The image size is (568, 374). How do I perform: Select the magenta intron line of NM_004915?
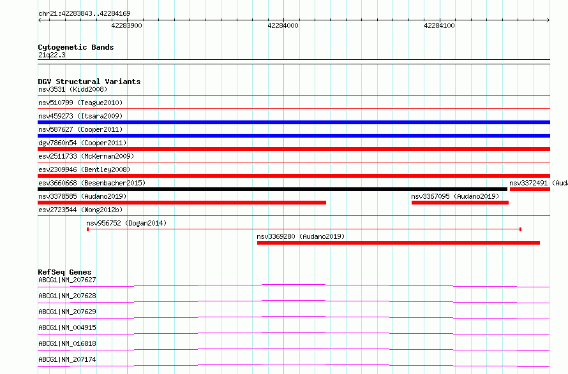tap(294, 333)
